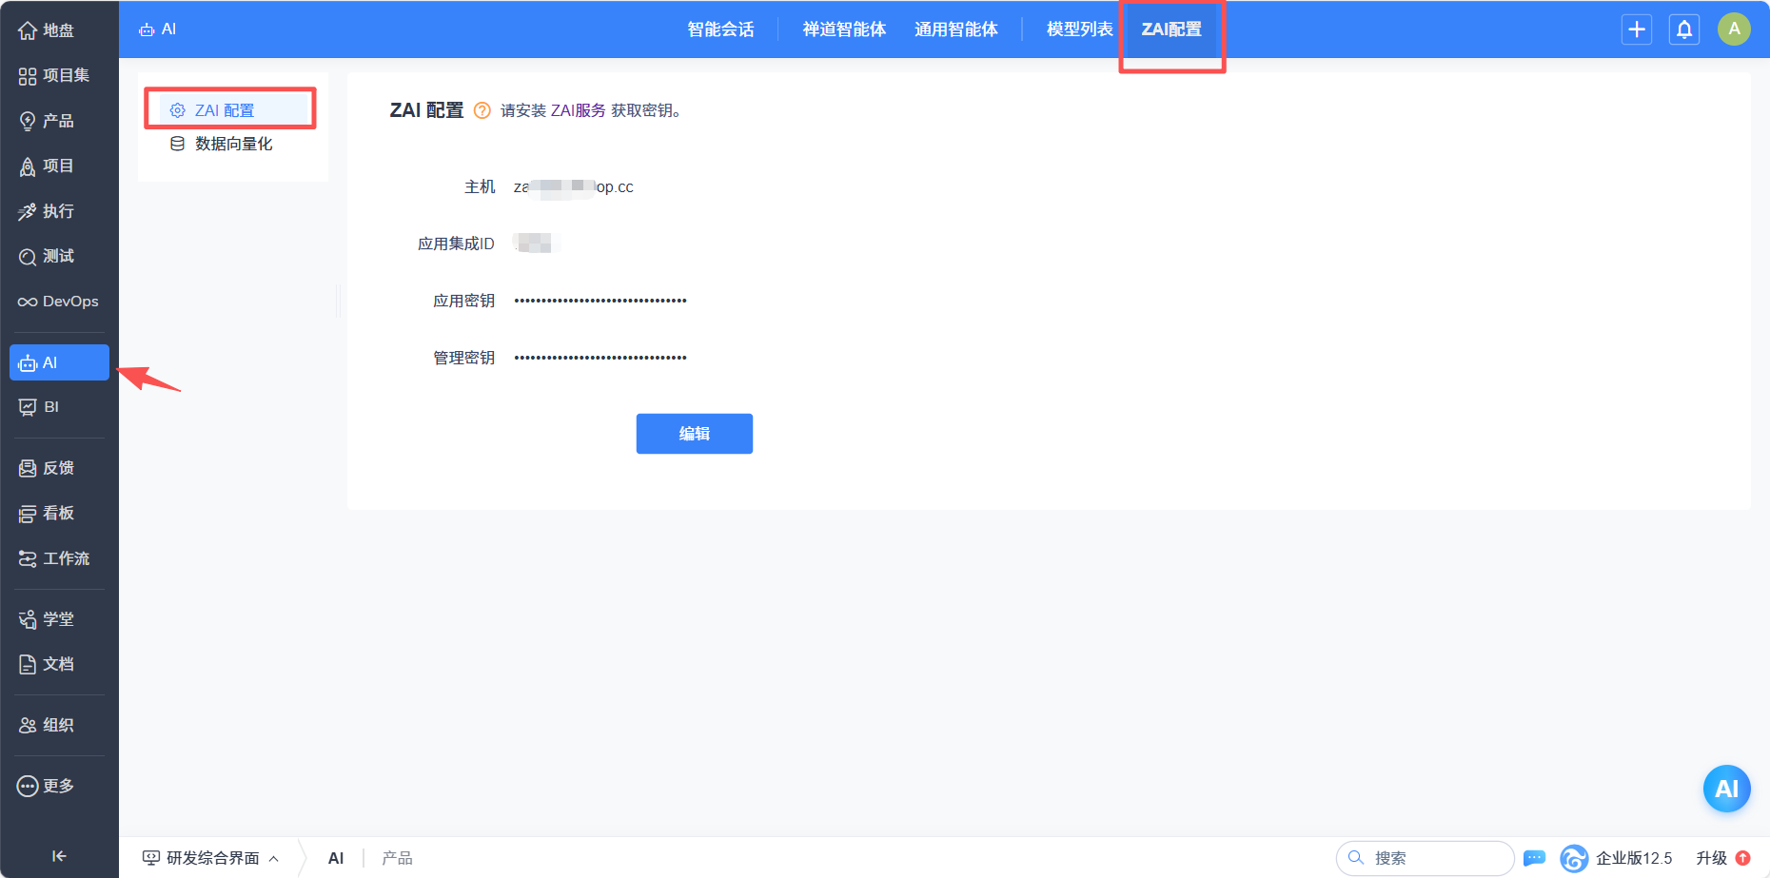
Task: Click the 编辑 edit button
Action: pyautogui.click(x=695, y=434)
